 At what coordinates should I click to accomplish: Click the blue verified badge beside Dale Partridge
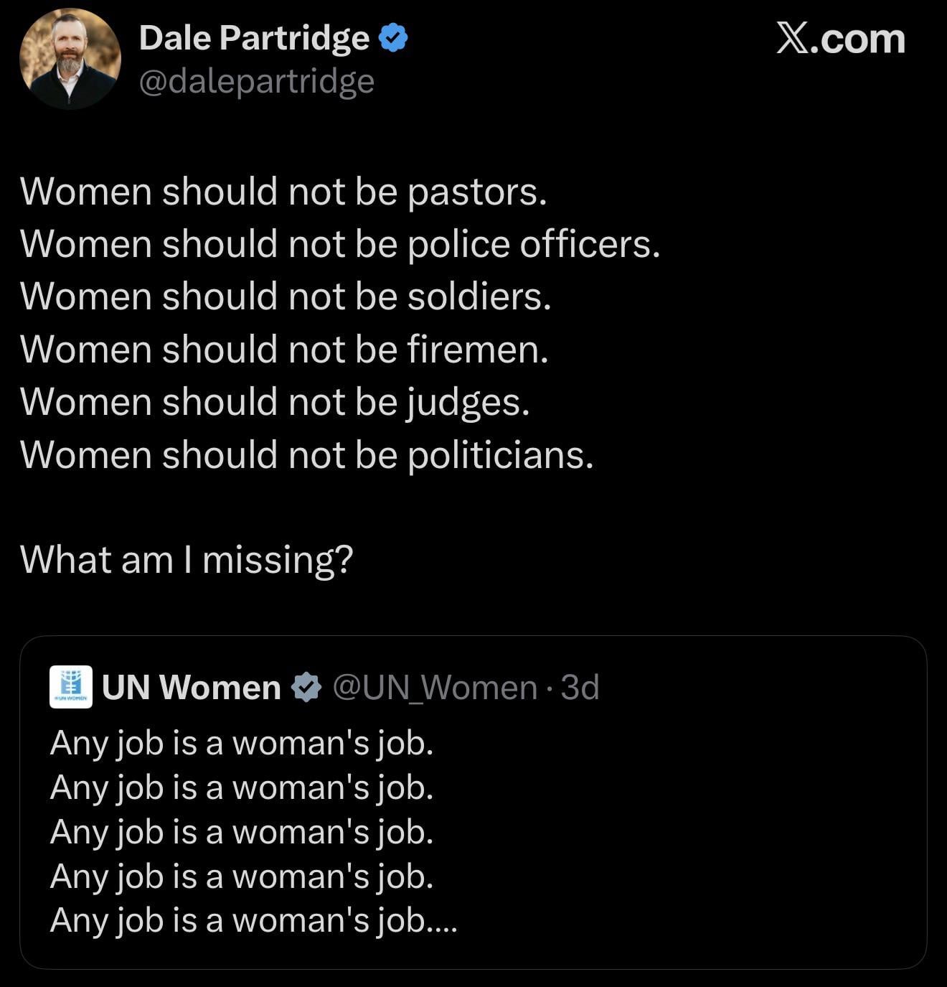pos(392,38)
